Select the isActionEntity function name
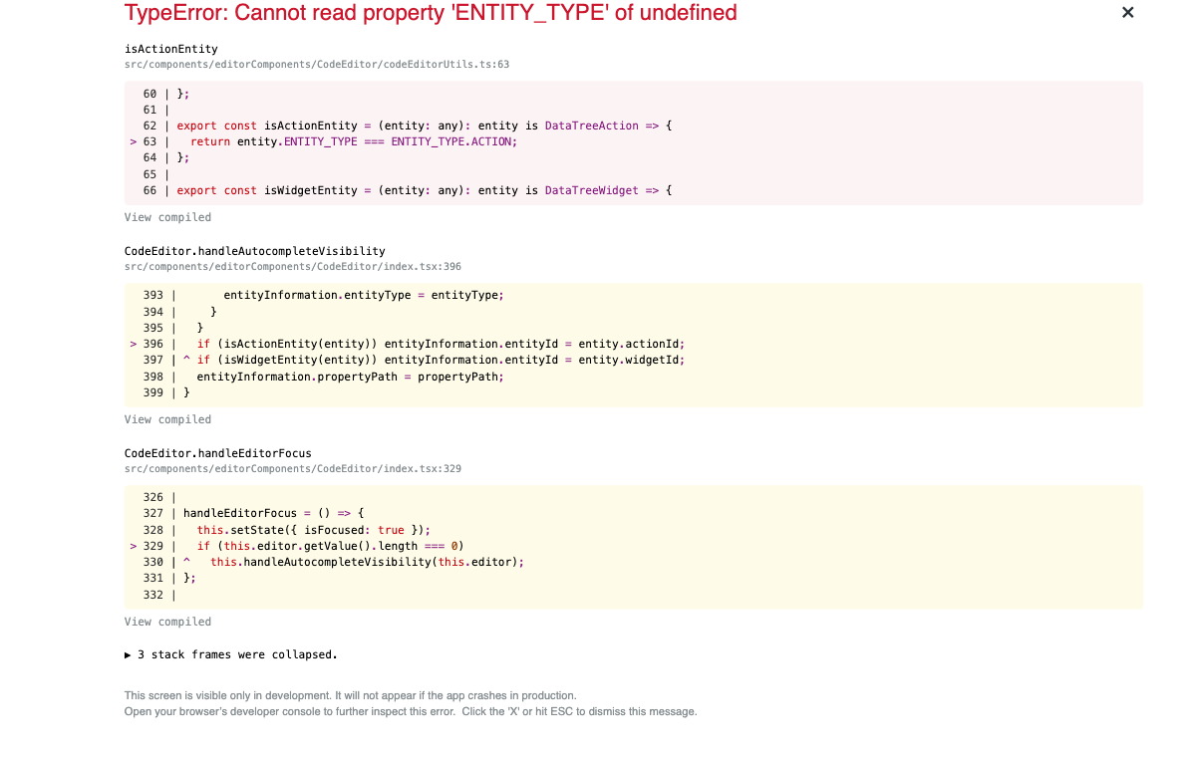Image resolution: width=1194 pixels, height=763 pixels. point(171,49)
